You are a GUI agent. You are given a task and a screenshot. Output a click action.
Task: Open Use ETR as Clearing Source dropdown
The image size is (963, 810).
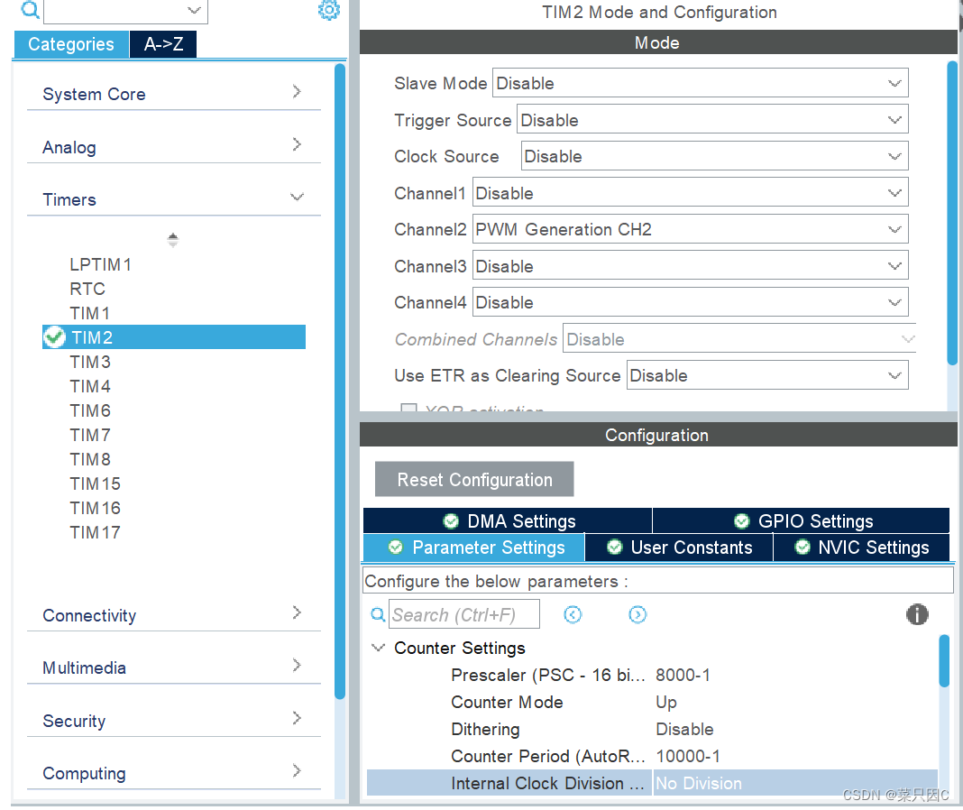click(x=767, y=375)
